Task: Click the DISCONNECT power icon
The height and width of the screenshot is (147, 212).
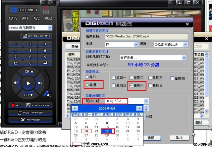Action: click(x=14, y=10)
